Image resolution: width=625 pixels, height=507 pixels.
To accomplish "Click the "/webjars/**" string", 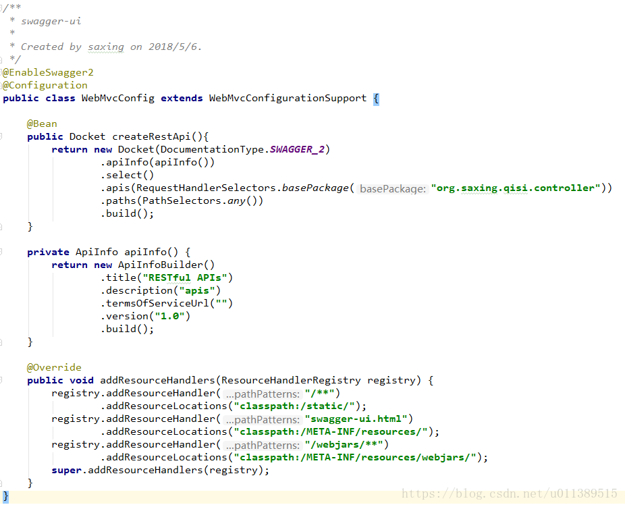I will [344, 444].
